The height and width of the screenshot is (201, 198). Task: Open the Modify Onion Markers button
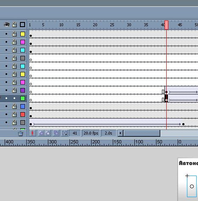click(64, 133)
